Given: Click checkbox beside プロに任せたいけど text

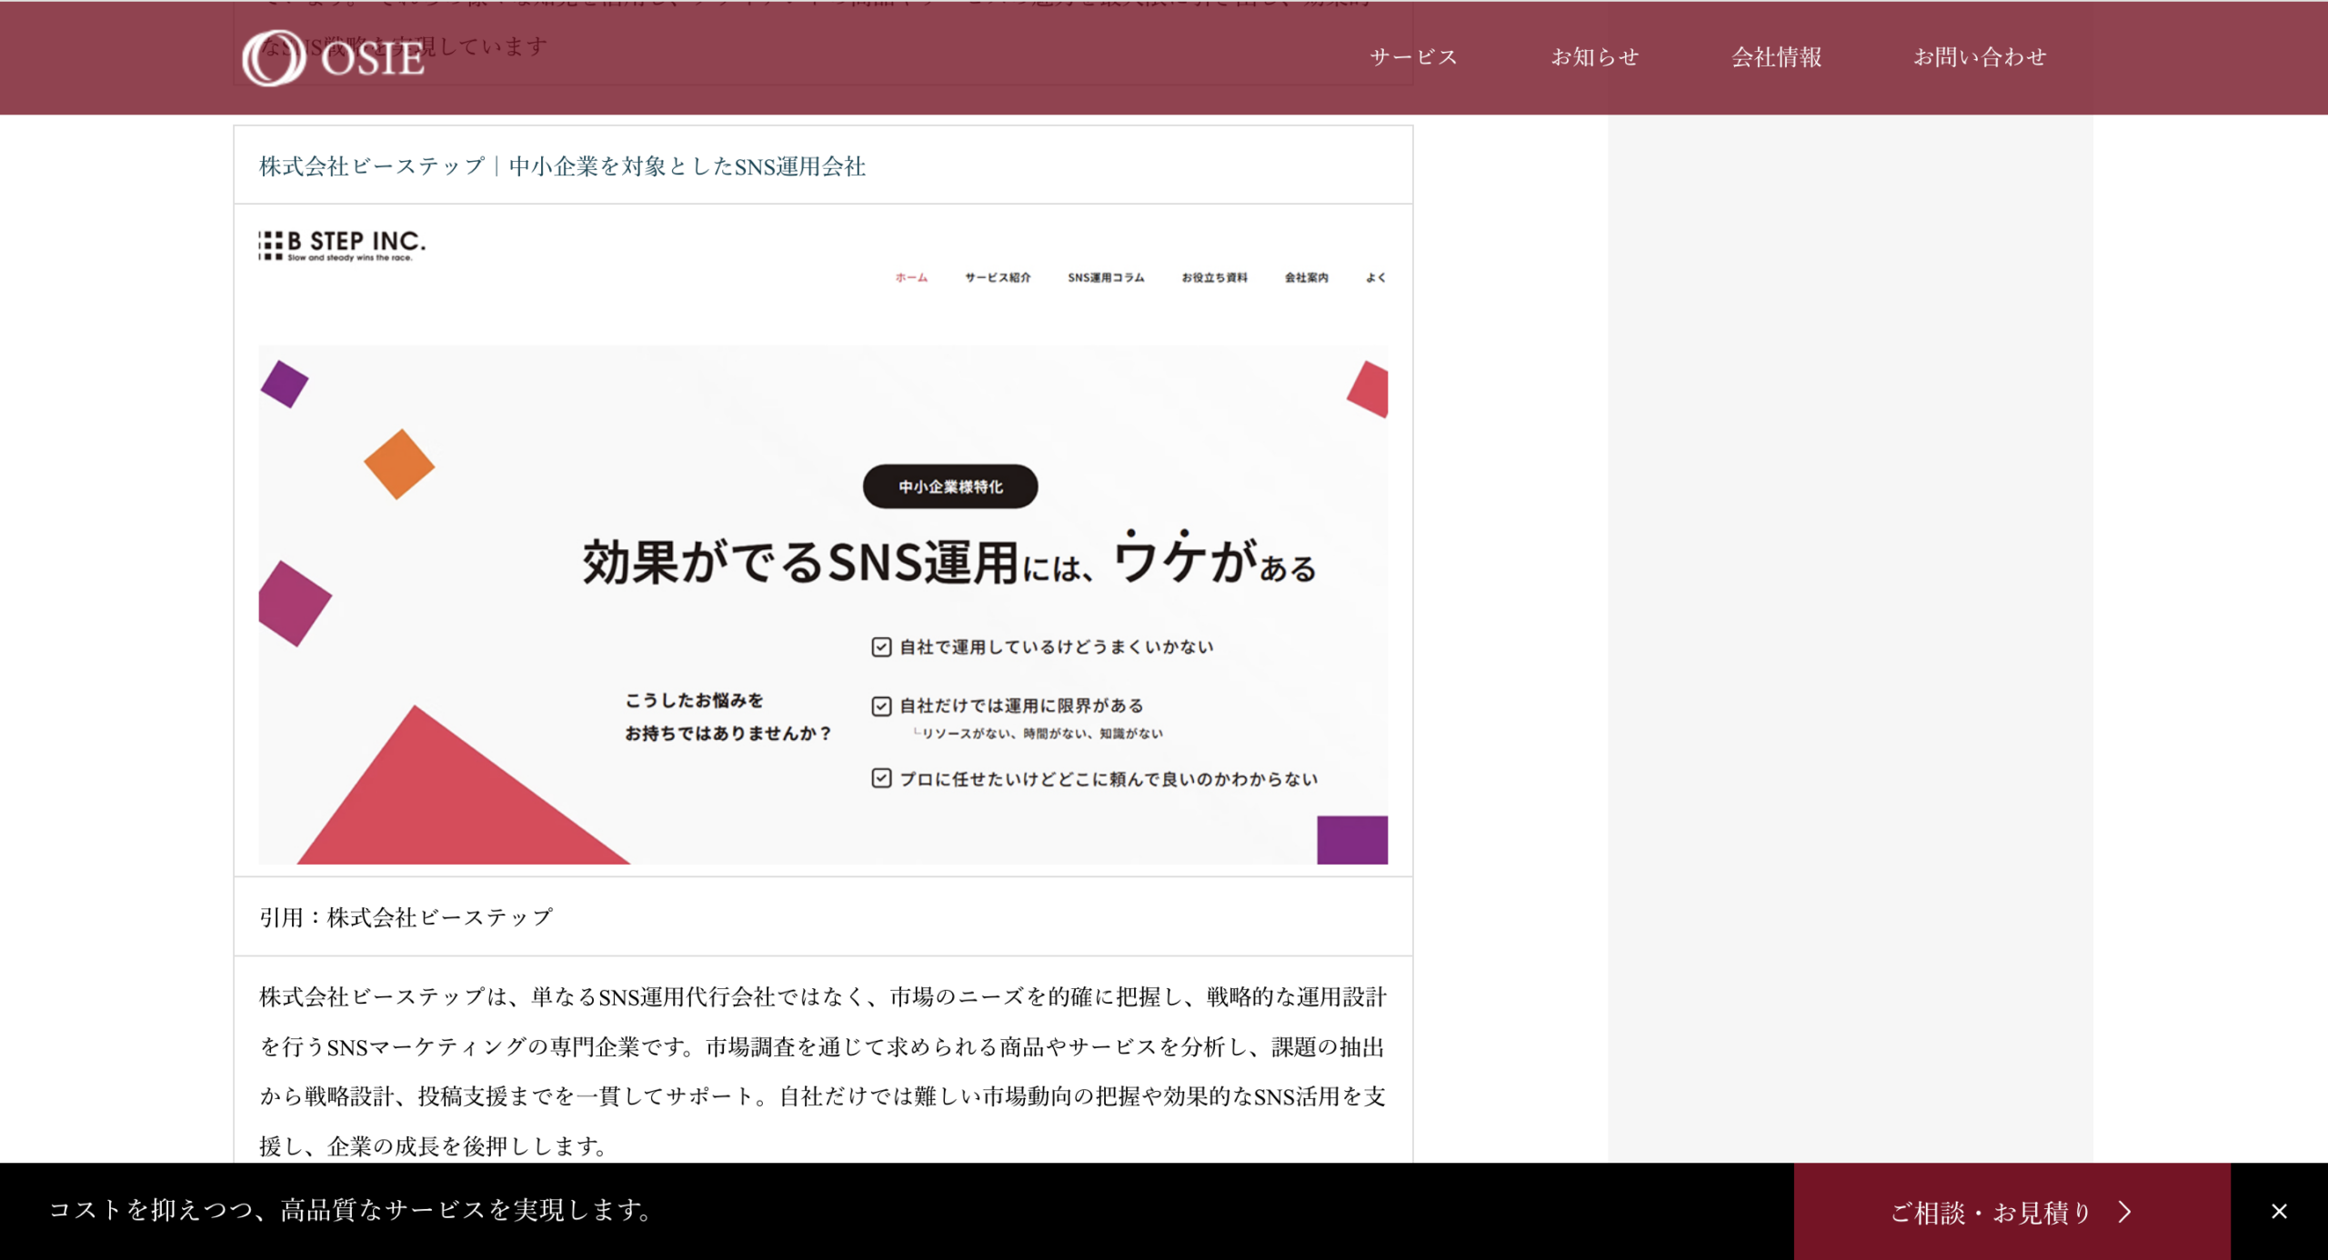Looking at the screenshot, I should tap(881, 778).
